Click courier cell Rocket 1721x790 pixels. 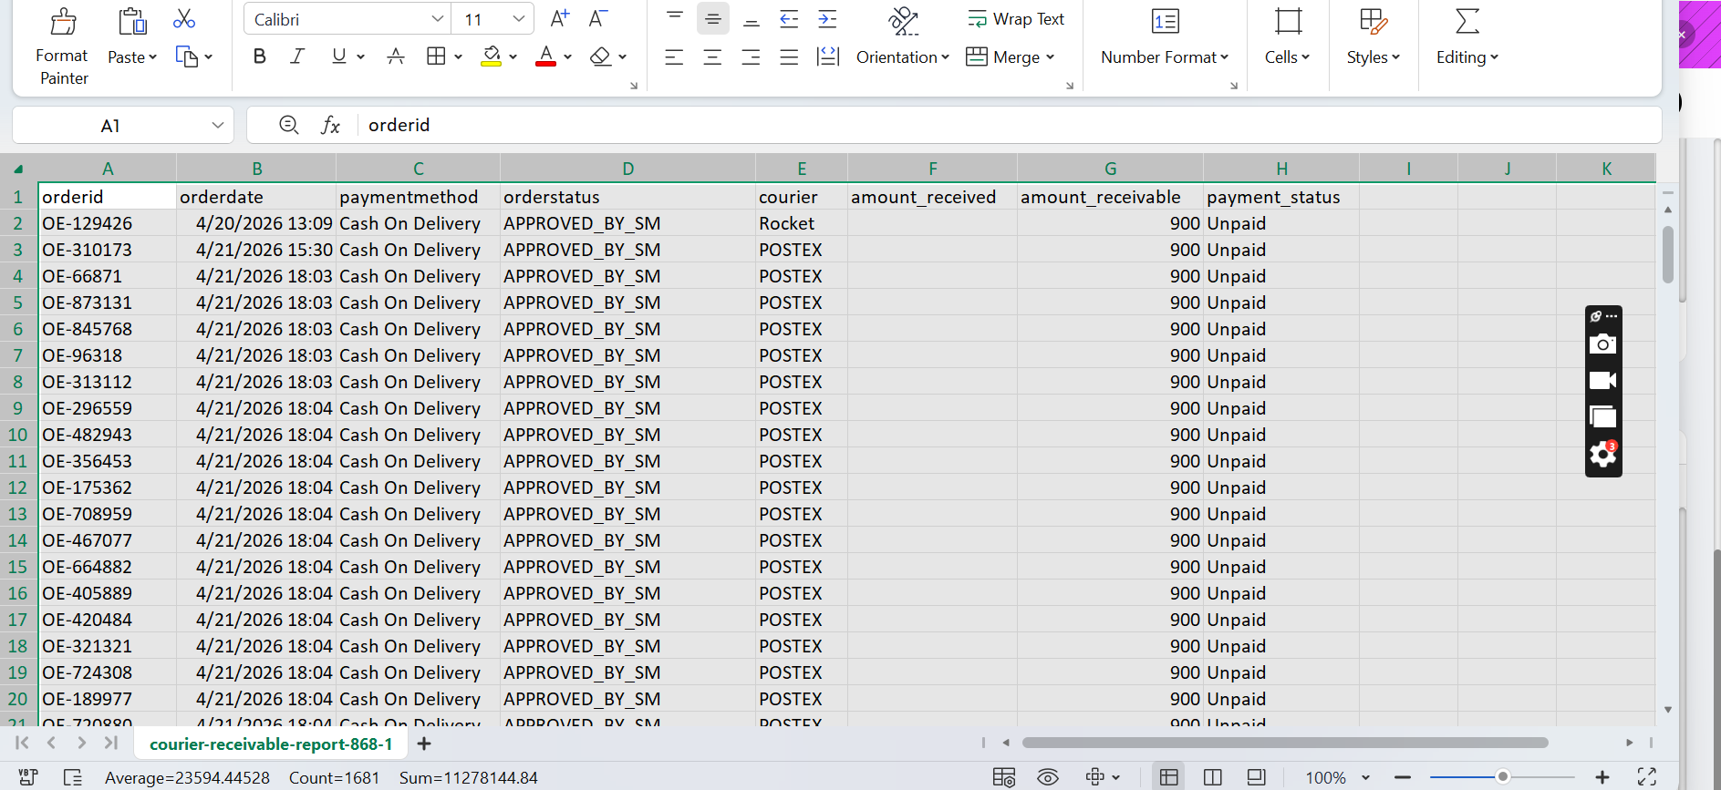(x=801, y=223)
